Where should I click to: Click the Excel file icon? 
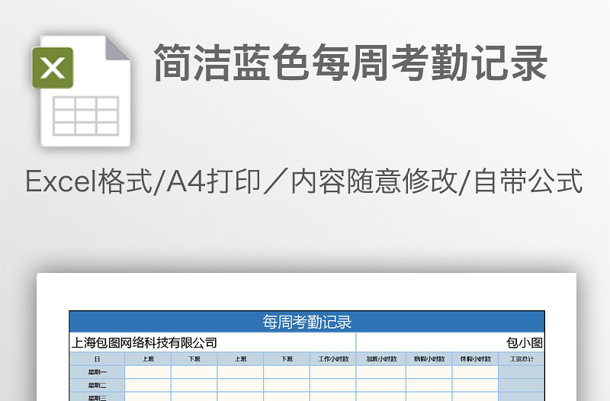pyautogui.click(x=82, y=91)
